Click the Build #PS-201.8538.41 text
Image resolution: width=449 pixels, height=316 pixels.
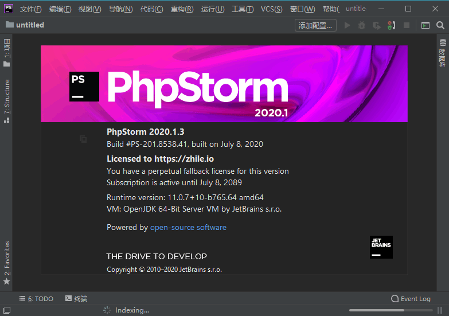(x=185, y=144)
